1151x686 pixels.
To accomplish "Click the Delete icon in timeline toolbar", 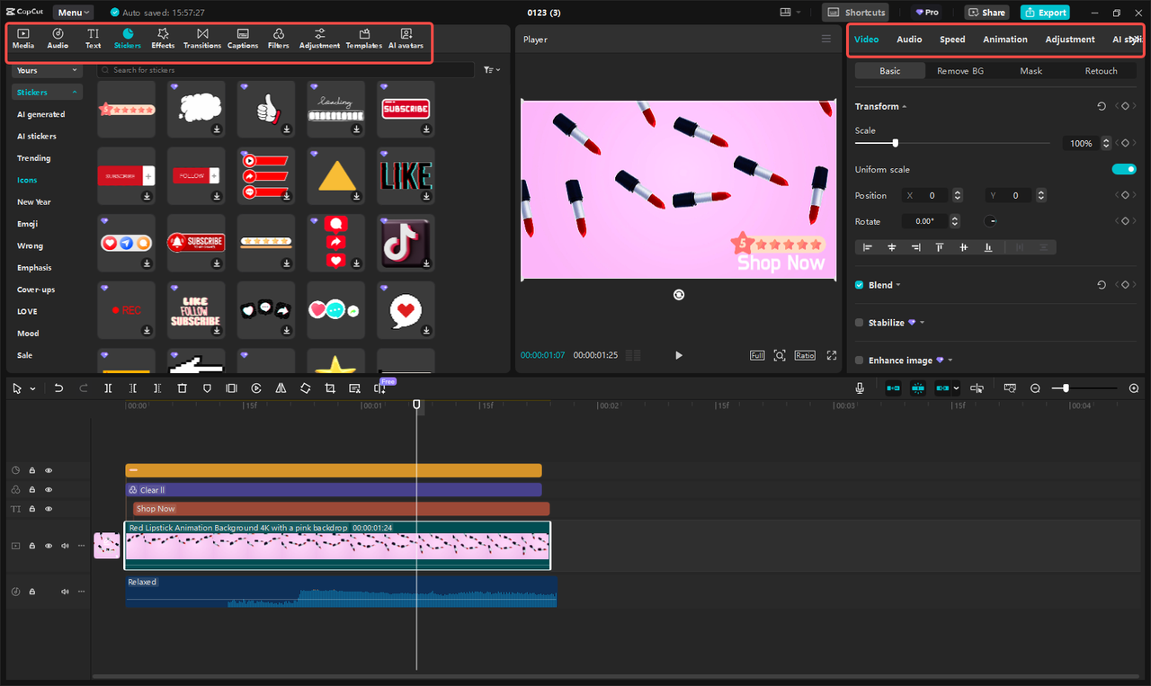I will coord(183,388).
